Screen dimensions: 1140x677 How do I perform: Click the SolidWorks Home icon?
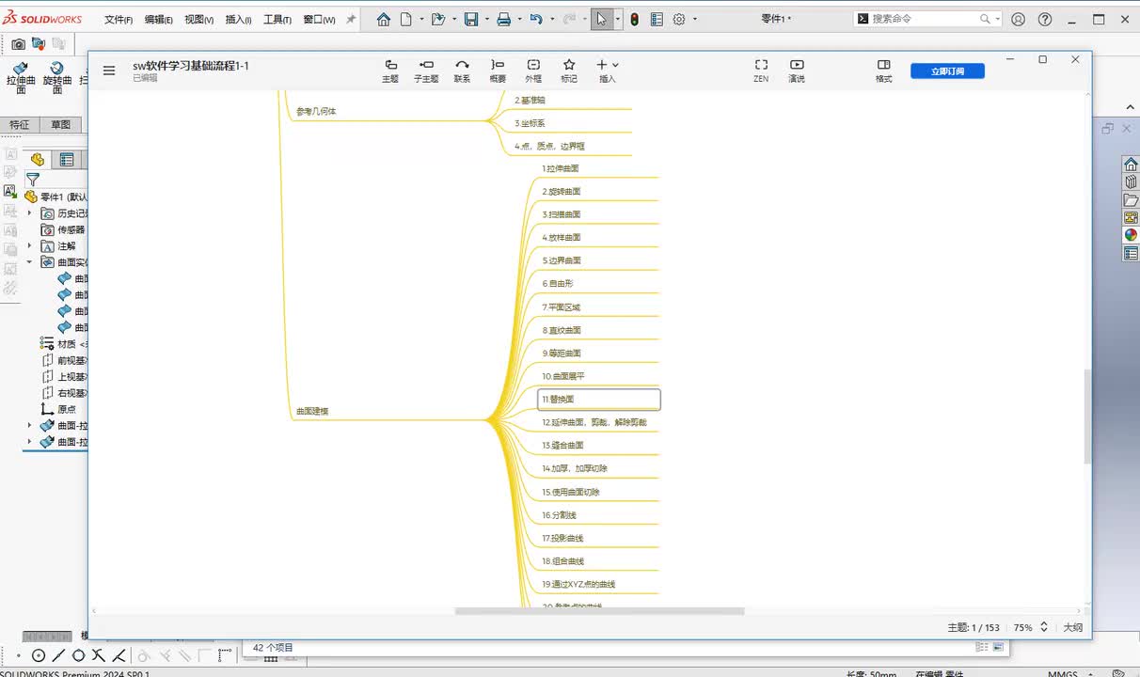coord(384,19)
